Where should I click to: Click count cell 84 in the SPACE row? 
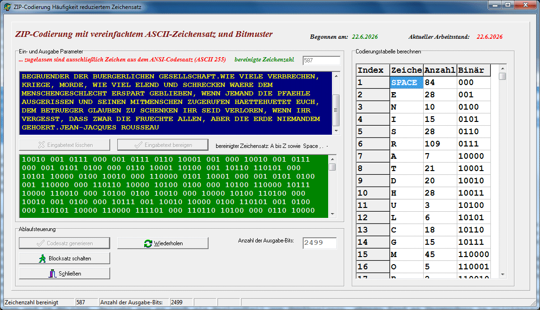point(440,83)
